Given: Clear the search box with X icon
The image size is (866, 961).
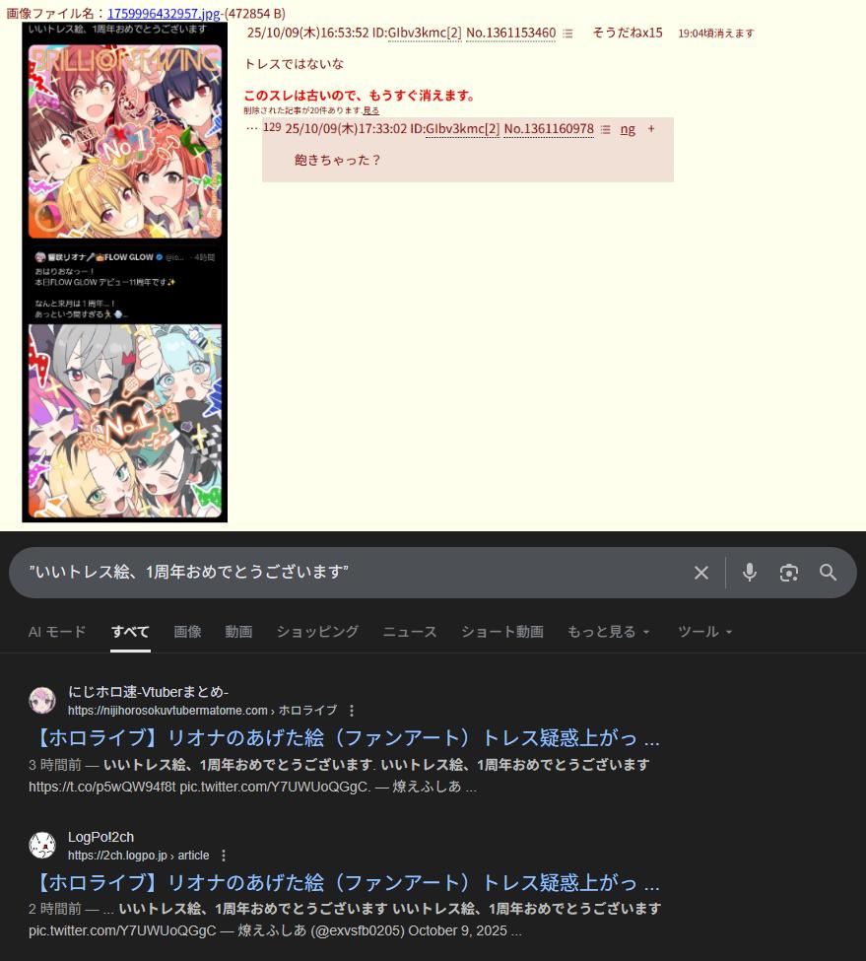Looking at the screenshot, I should click(x=701, y=573).
